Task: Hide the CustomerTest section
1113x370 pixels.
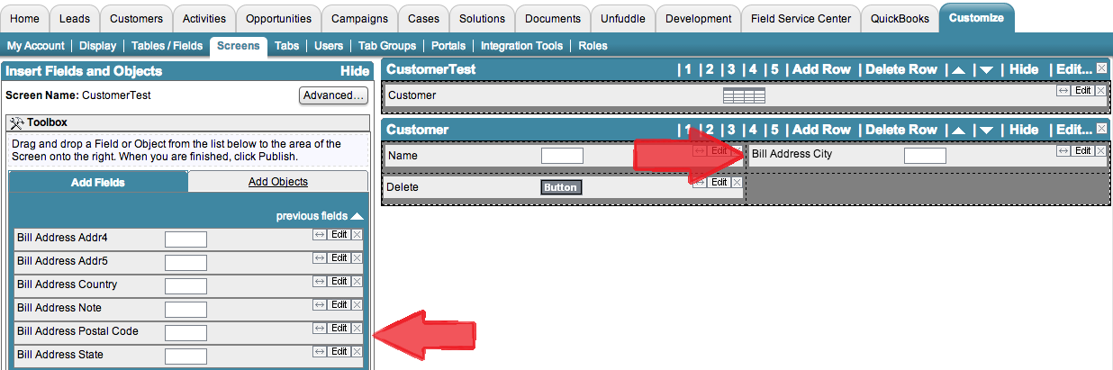Action: tap(1023, 69)
